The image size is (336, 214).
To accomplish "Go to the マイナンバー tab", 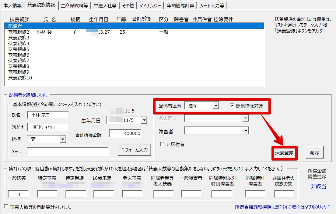I will coord(150,5).
